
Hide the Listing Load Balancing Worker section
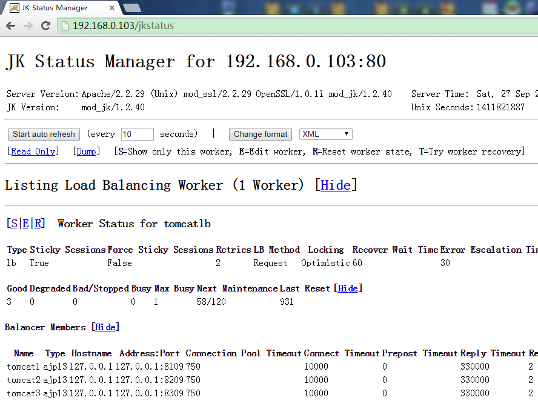(336, 185)
